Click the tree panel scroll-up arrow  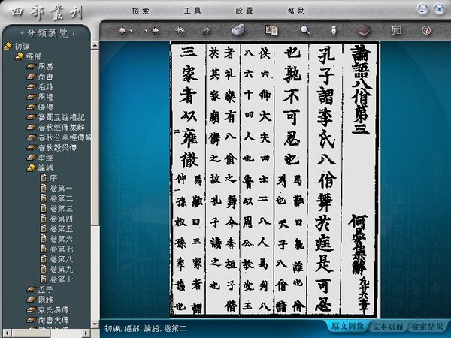pyautogui.click(x=95, y=45)
